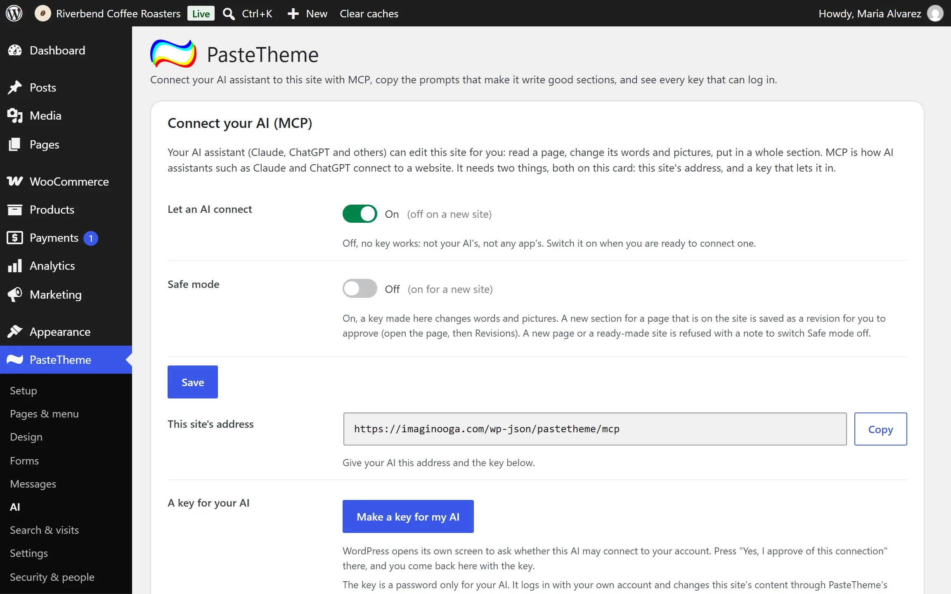The height and width of the screenshot is (594, 951).
Task: Copy the site's MCP address
Action: click(x=880, y=429)
